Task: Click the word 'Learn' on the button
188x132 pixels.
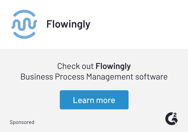Action: coord(83,100)
